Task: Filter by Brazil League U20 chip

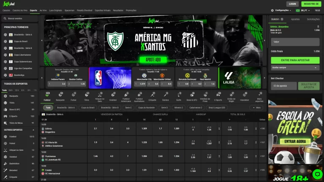Action: 217,107
